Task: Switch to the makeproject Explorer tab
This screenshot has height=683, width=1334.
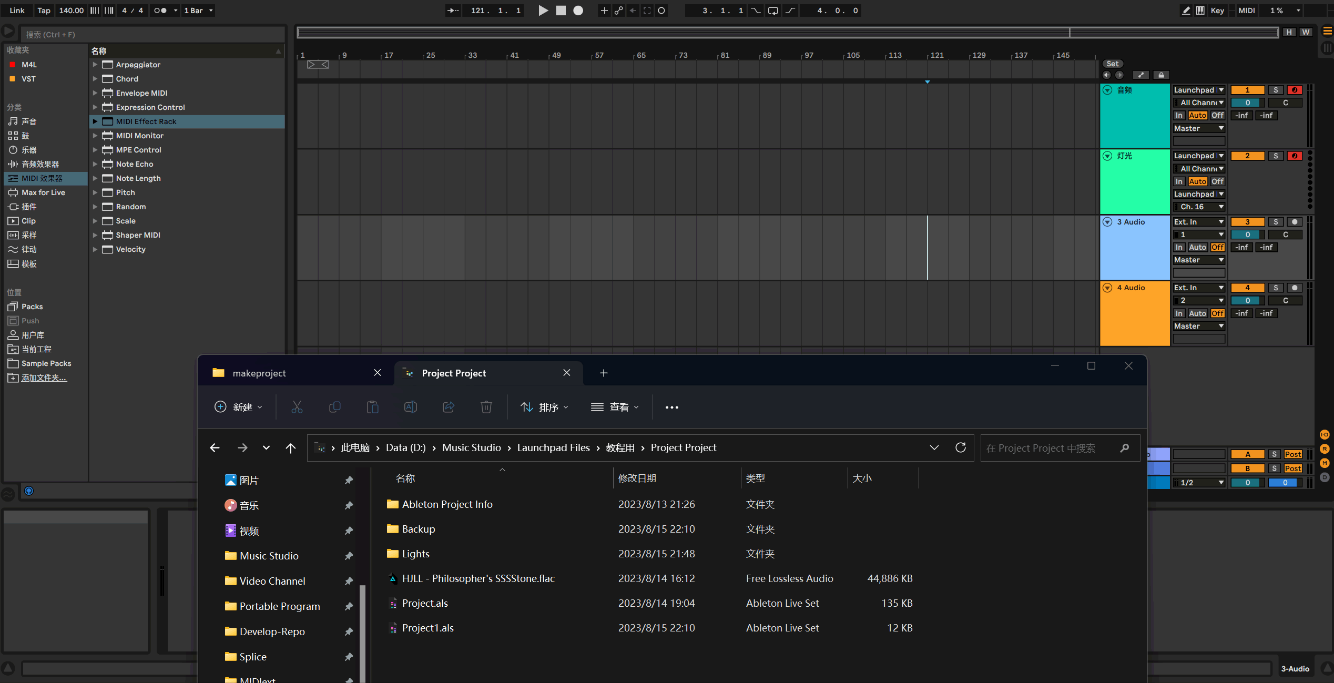Action: tap(259, 373)
